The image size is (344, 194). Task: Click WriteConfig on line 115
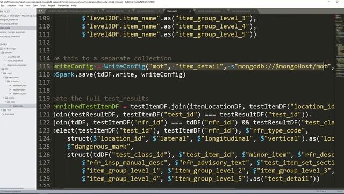(125, 66)
